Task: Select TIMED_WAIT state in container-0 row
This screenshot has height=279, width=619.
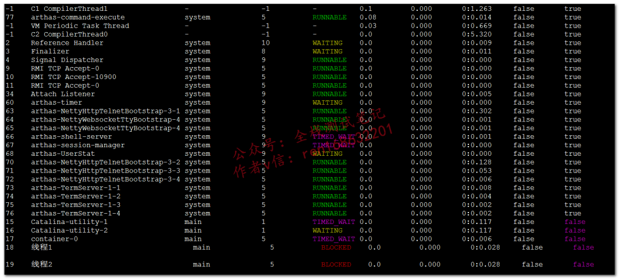Action: pyautogui.click(x=334, y=239)
